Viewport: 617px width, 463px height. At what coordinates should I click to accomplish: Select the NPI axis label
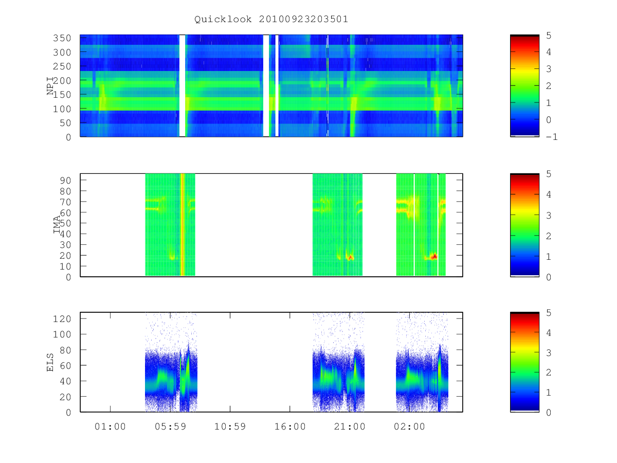[50, 86]
